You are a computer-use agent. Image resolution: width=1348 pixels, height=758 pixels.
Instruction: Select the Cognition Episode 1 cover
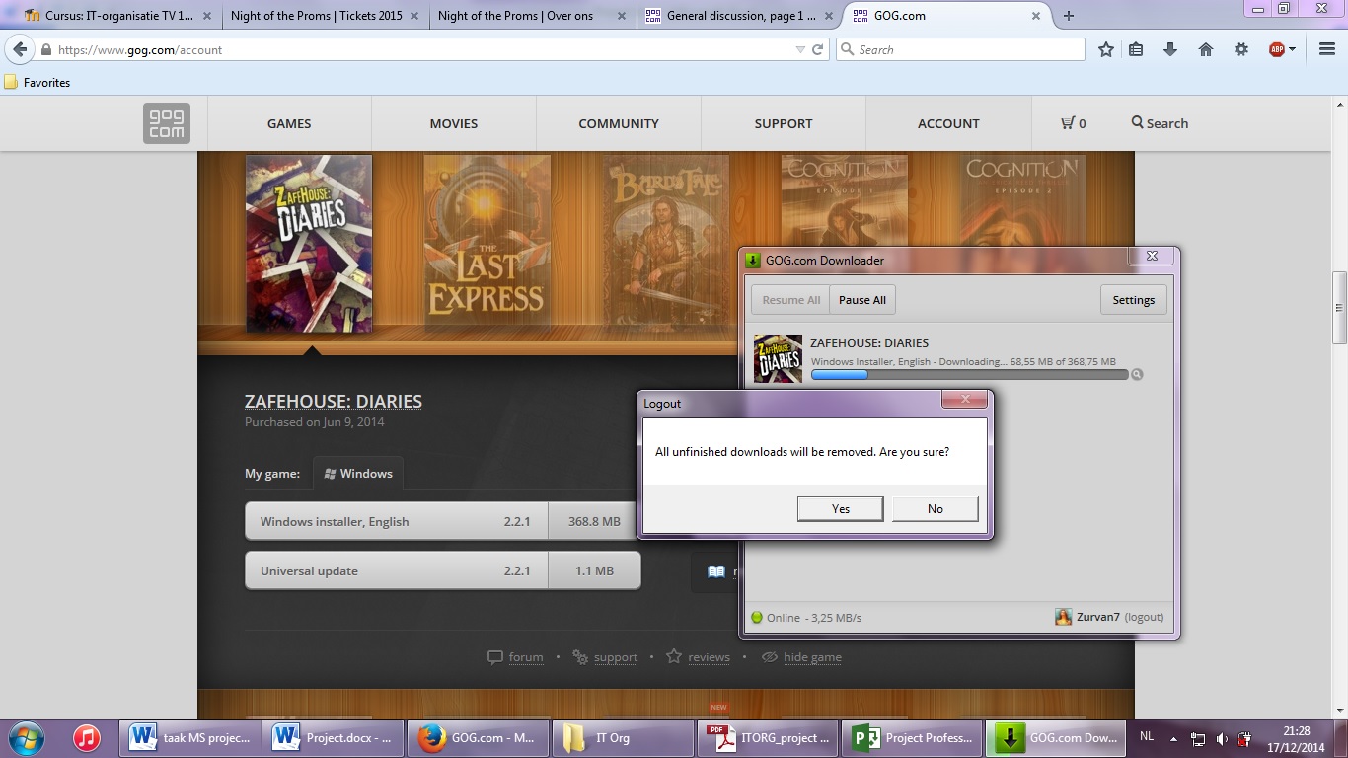[x=844, y=201]
